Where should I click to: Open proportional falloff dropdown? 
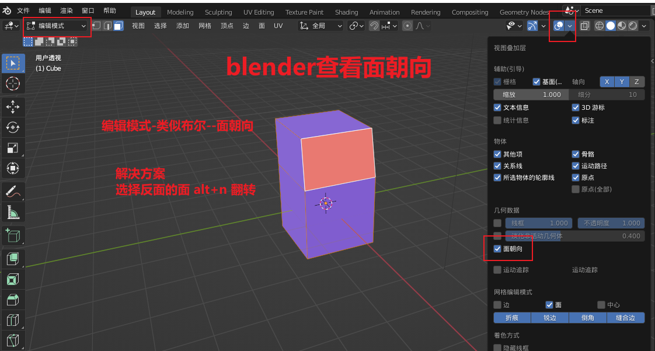click(423, 26)
